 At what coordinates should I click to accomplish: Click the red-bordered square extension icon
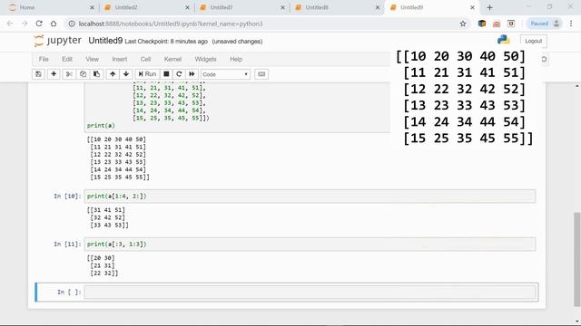click(x=511, y=24)
